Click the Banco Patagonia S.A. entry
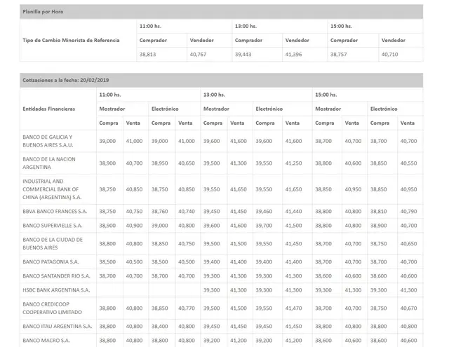Viewport: 449px width, 347px height. point(51,261)
